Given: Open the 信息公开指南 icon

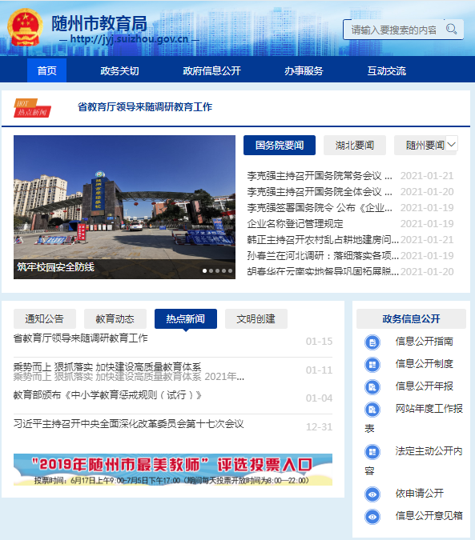Looking at the screenshot, I should 372,342.
